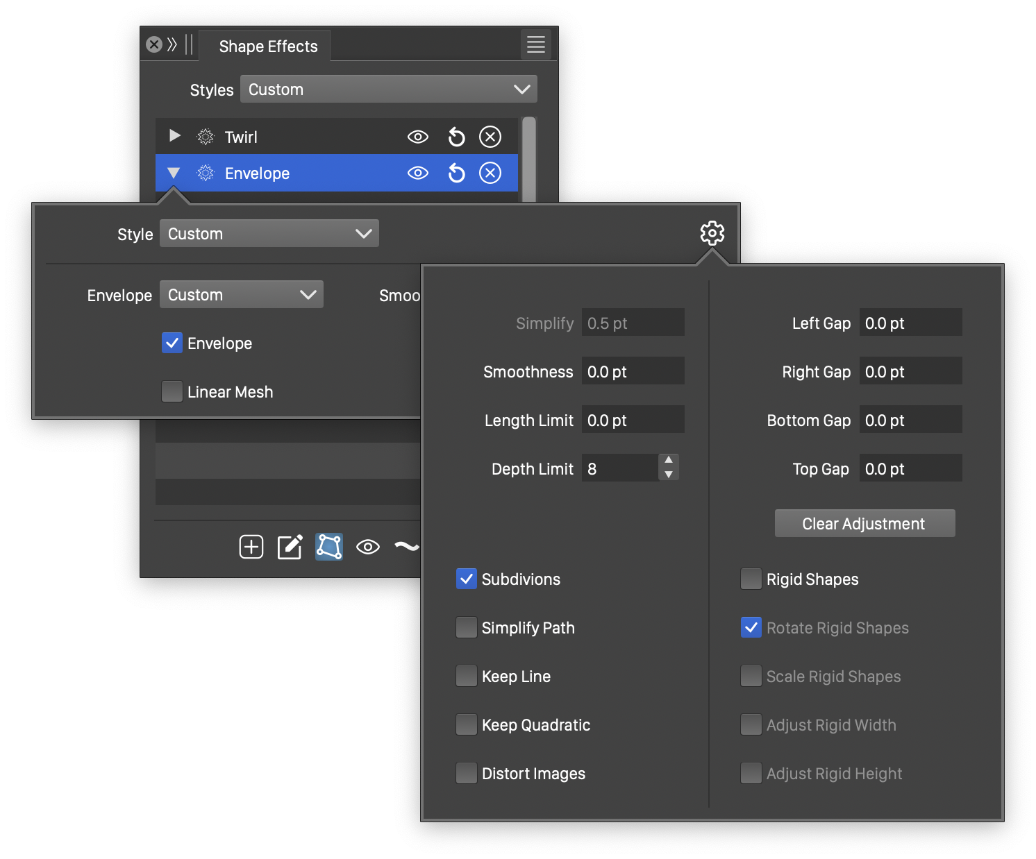Click the Clear Adjustment button
Viewport: 1036px width, 859px height.
coord(864,524)
